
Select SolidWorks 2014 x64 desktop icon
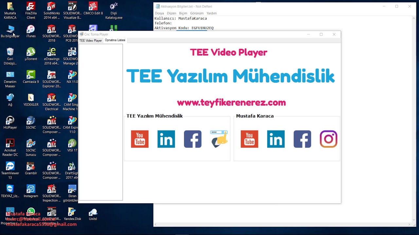pos(51,11)
